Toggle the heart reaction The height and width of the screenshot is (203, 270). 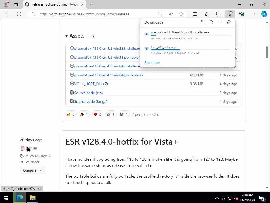point(98,114)
